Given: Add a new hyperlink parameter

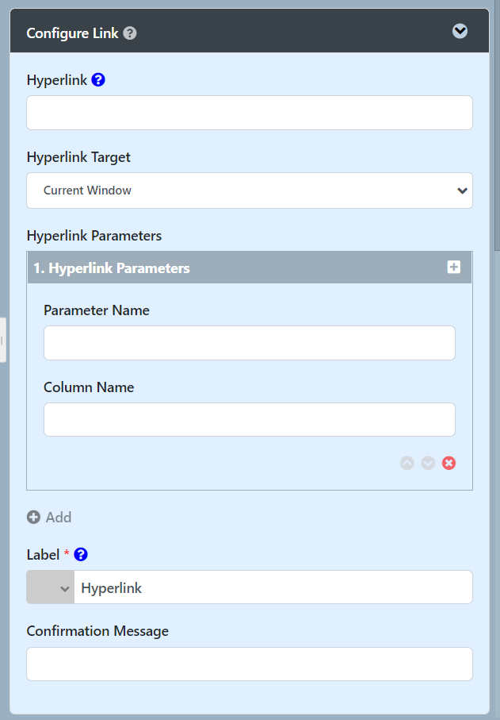Looking at the screenshot, I should 58,518.
